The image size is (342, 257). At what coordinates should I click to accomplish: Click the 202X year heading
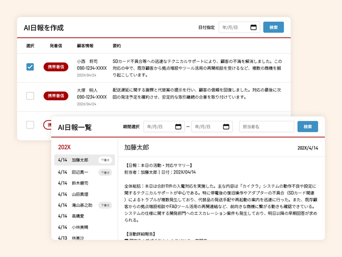[65, 147]
